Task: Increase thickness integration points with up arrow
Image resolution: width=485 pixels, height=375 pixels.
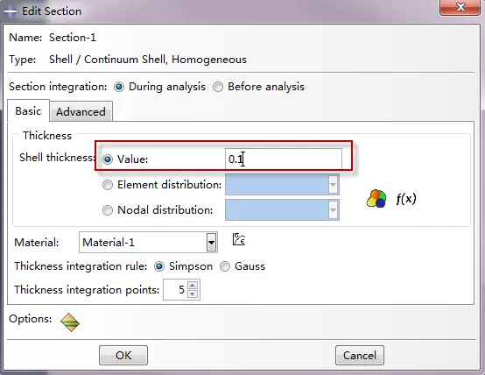Action: pos(193,286)
